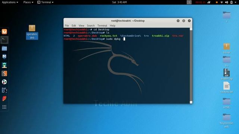Open the Kali dragon tool dock icon
Viewport: 239px width, 134px height.
(4, 90)
